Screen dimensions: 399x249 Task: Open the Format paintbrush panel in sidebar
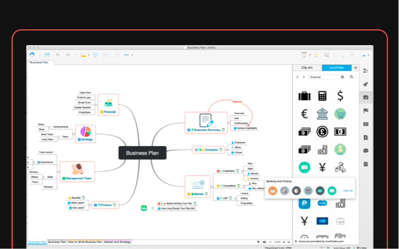pos(366,84)
